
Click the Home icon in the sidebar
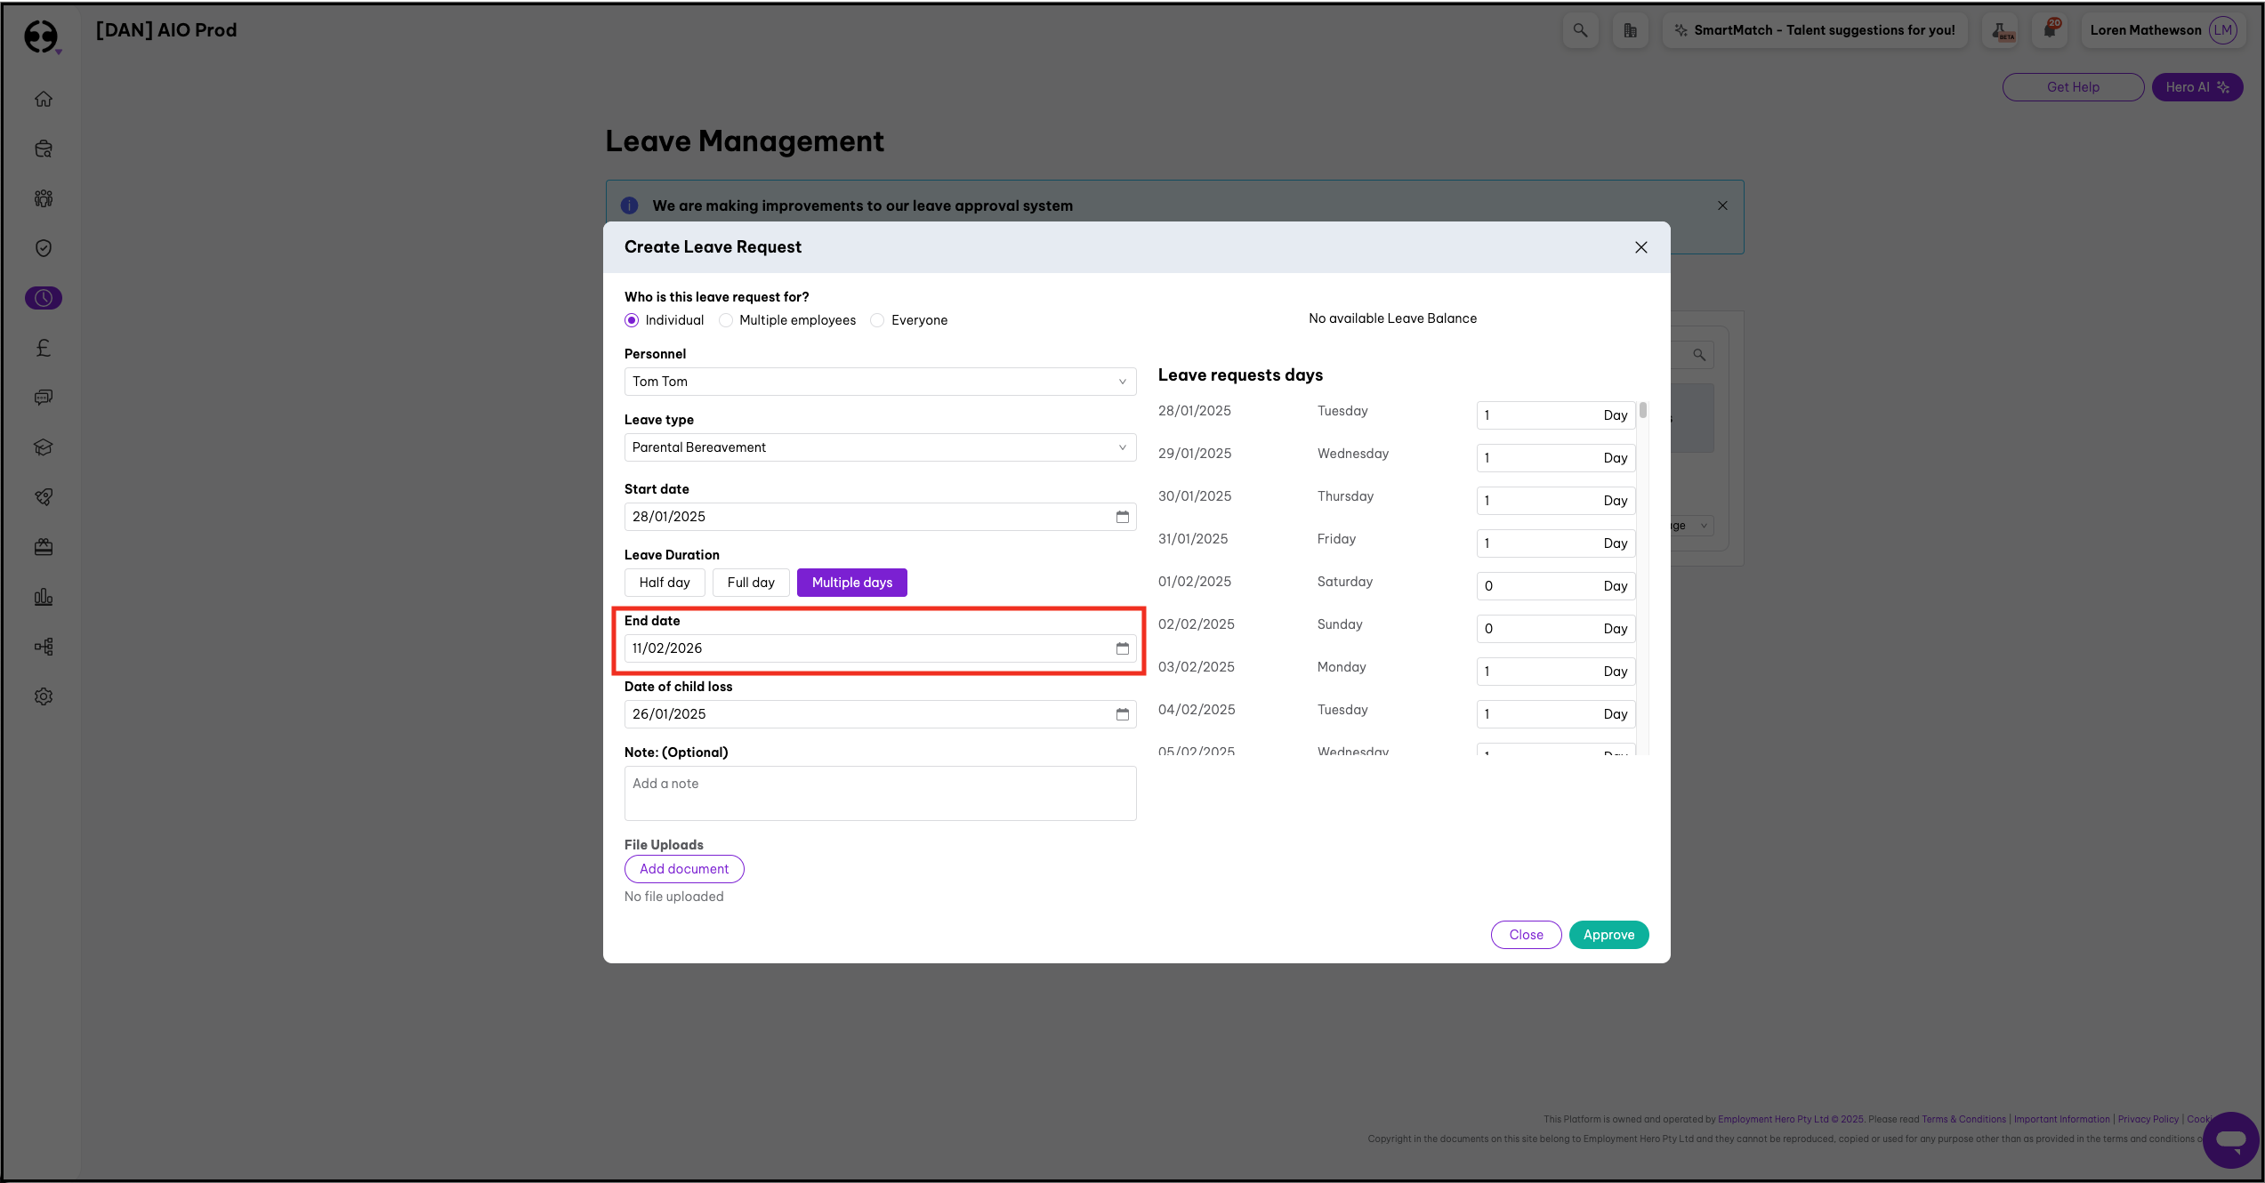(44, 99)
